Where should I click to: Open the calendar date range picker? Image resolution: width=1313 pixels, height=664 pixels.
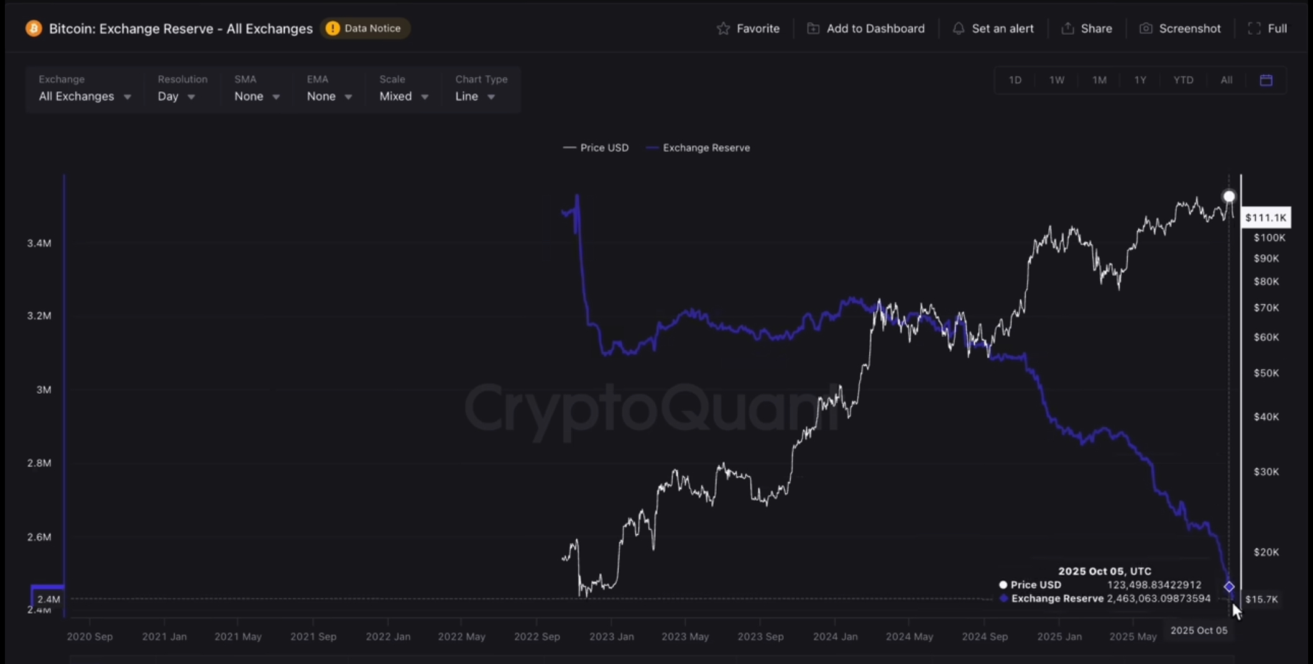coord(1266,80)
